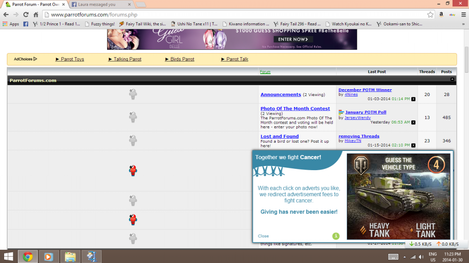
Task: Choose HEAVY TANK in the game ad
Action: click(376, 230)
